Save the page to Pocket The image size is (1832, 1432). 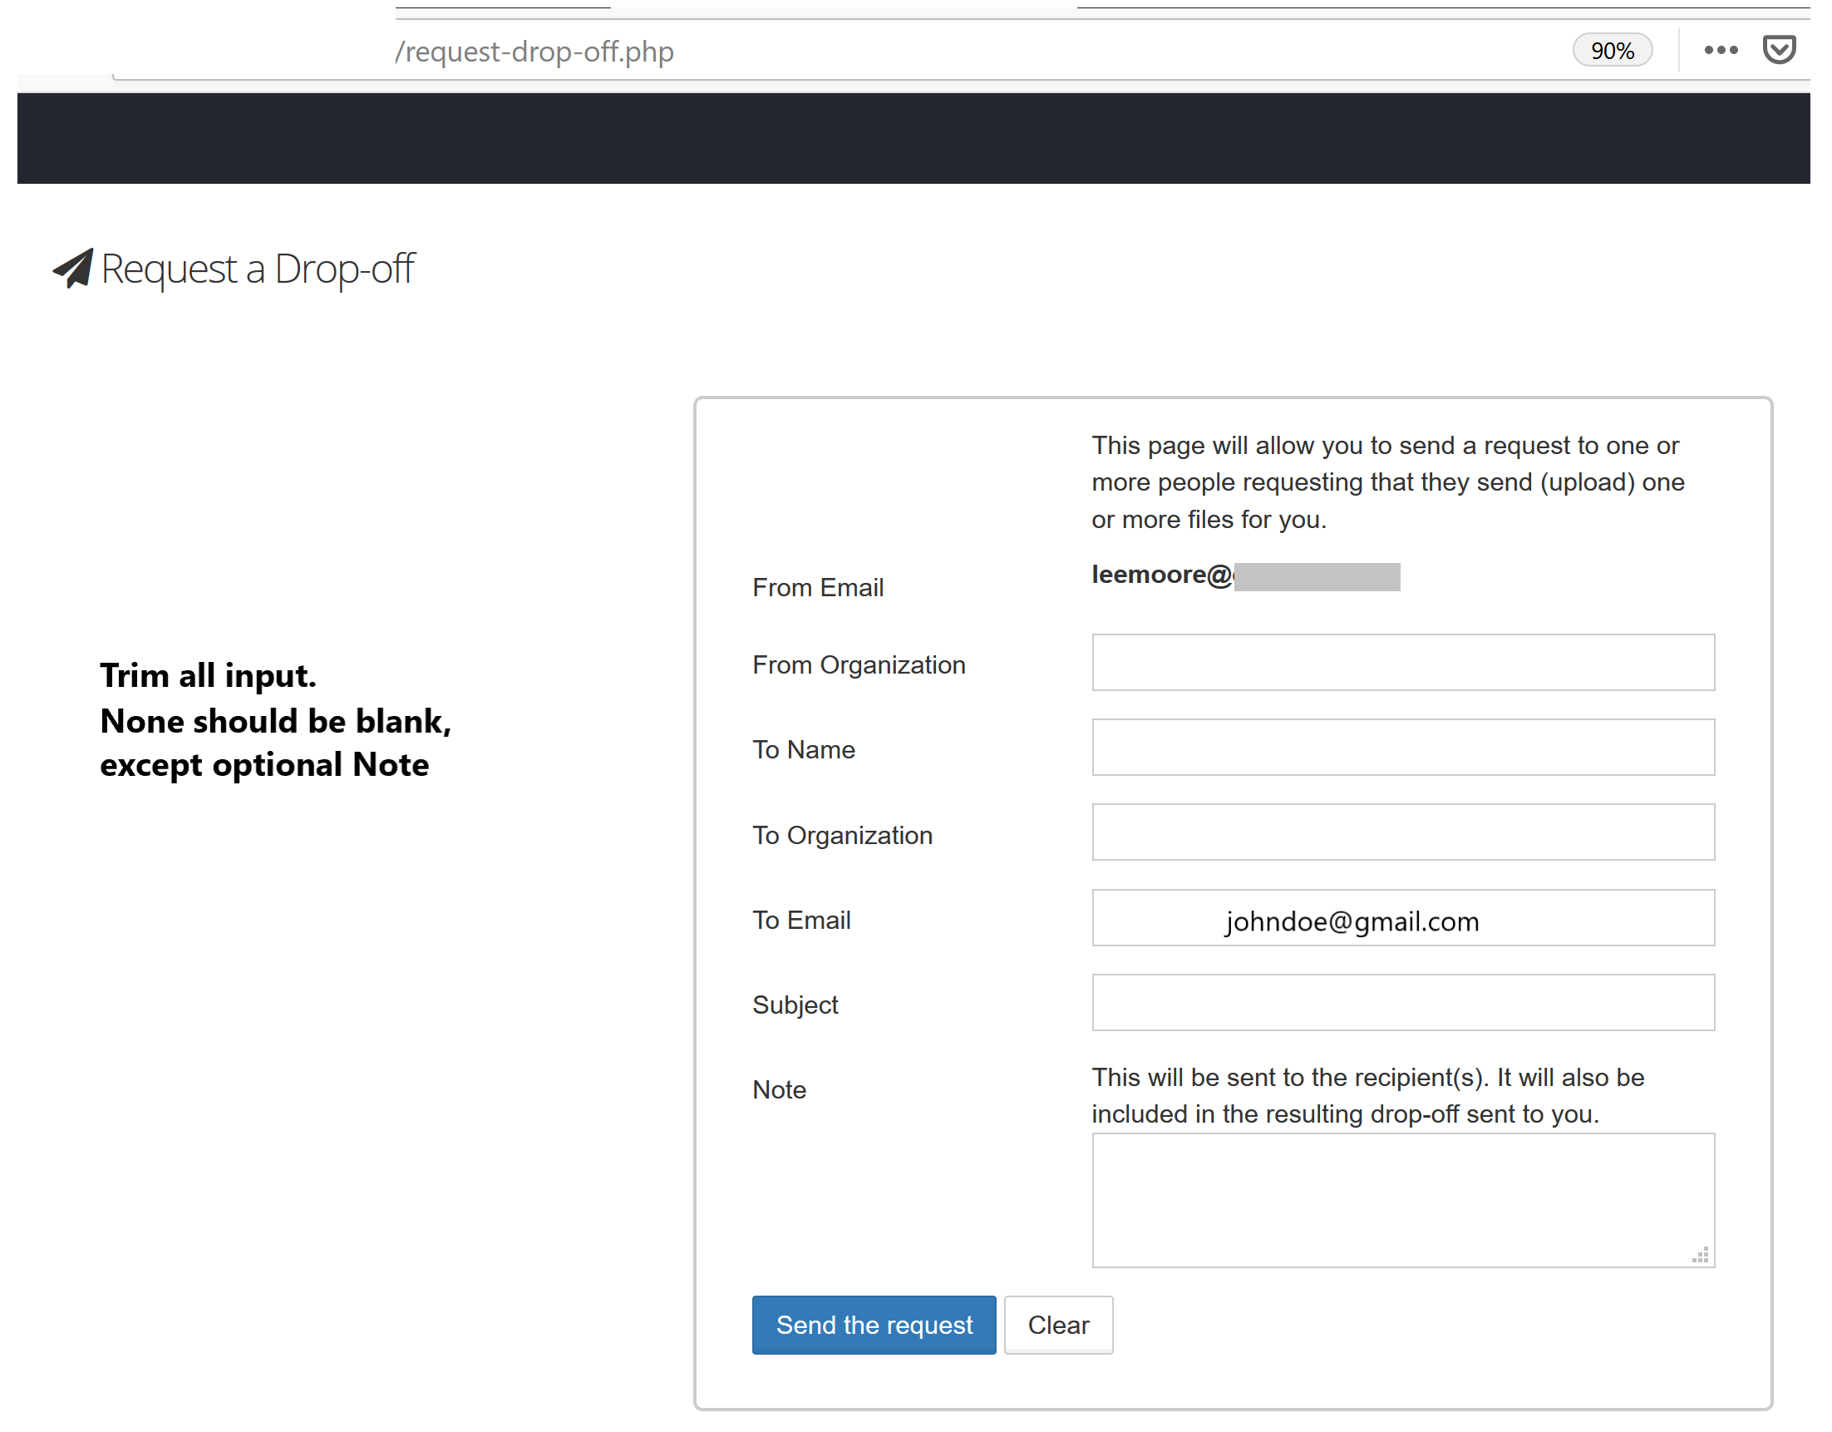click(1780, 50)
